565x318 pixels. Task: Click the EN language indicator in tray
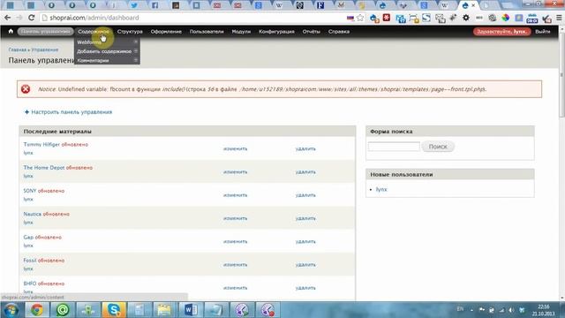[x=460, y=309]
